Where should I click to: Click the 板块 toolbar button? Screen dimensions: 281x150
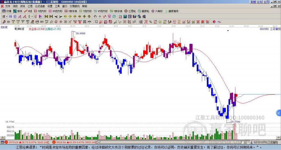point(18,11)
